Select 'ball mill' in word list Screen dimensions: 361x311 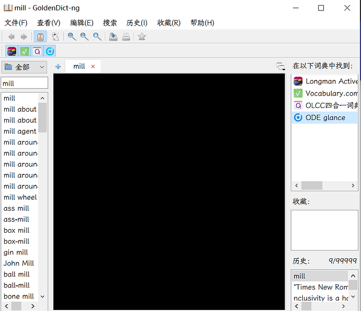click(20, 274)
